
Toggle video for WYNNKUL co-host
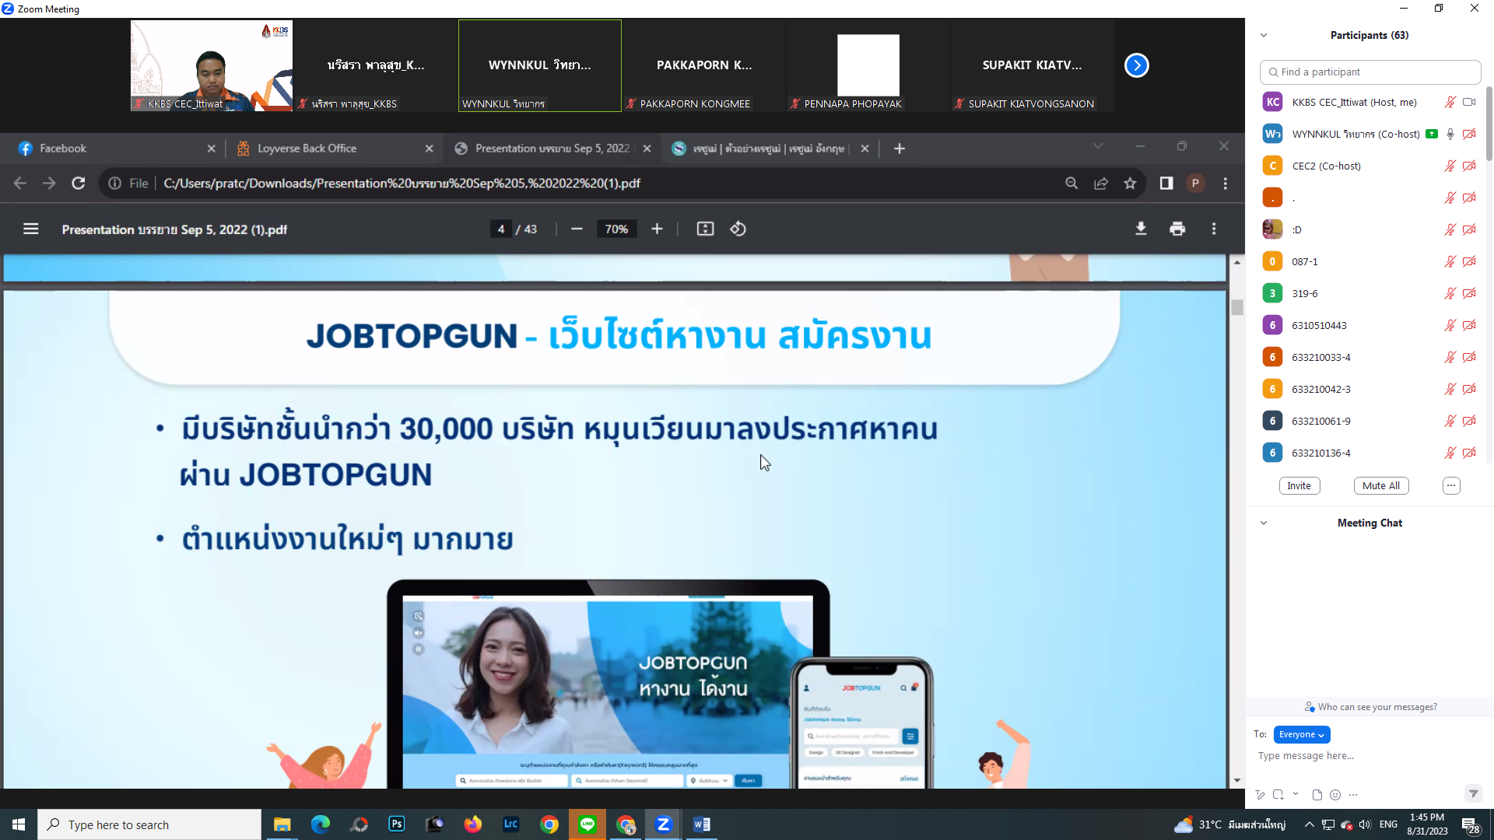pos(1469,134)
